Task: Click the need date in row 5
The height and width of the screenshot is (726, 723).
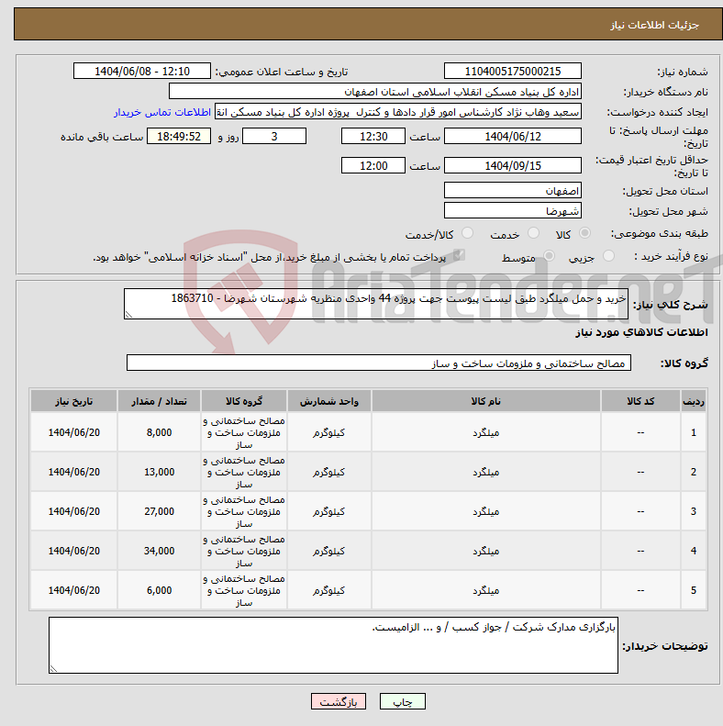Action: 74,590
